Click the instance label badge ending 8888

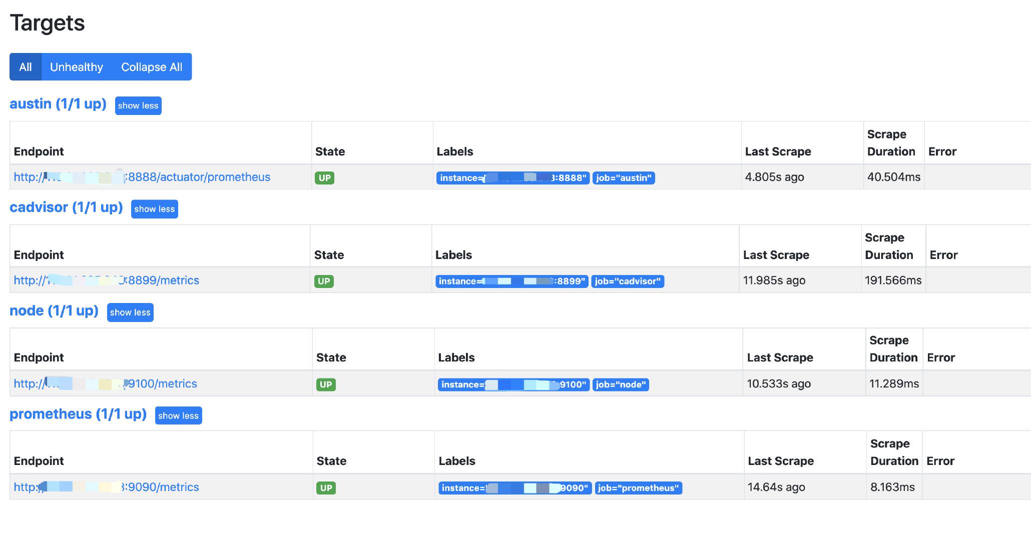512,178
